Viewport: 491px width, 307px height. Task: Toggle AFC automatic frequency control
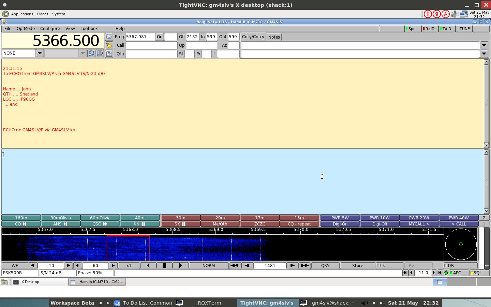point(457,273)
